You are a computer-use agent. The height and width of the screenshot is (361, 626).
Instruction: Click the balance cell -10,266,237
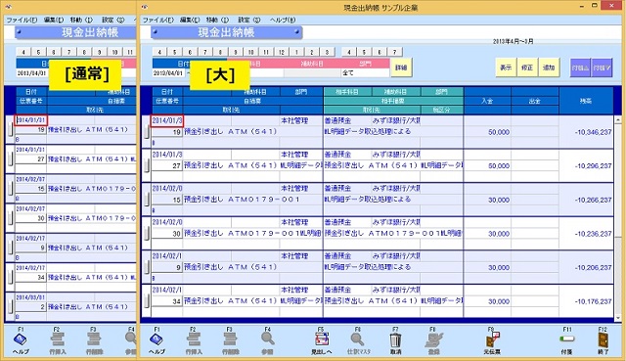586,200
